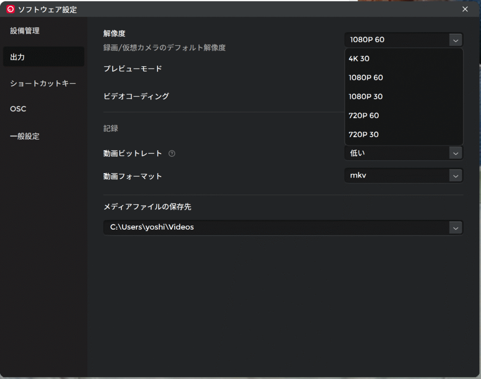Viewport: 481px width, 379px height.
Task: Click the 1080P 60 selected resolution box
Action: [x=397, y=40]
